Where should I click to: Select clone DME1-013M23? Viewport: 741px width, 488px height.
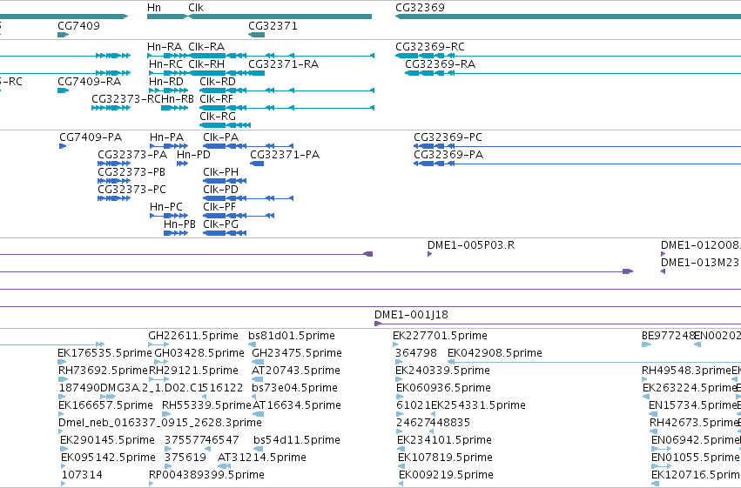tap(699, 263)
